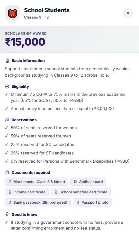
Task: Select the Marksheets (Class 8 & latest) chip
Action: click(x=37, y=182)
